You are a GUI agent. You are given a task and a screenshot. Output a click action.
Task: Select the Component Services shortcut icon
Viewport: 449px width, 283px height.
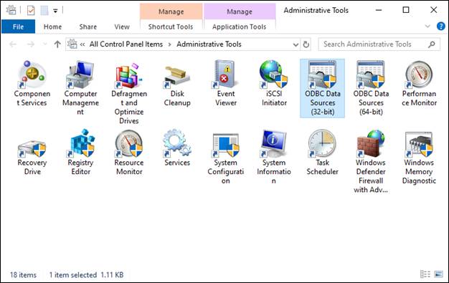pos(32,74)
